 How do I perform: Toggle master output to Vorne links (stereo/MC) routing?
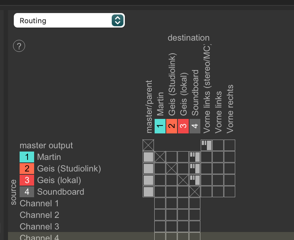pos(206,145)
